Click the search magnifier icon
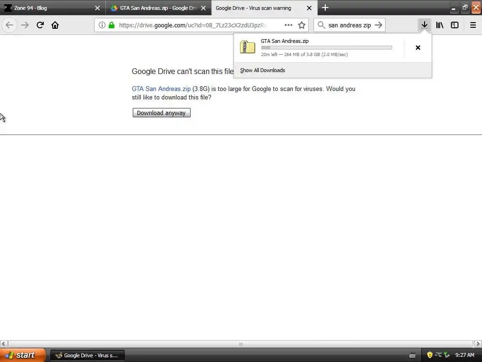 321,25
